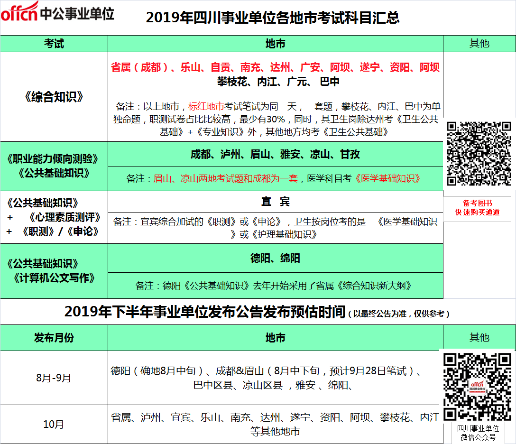Viewport: 516px width, 444px height.
Task: Click the offcn 中公事业单位 logo
Action: tap(57, 14)
